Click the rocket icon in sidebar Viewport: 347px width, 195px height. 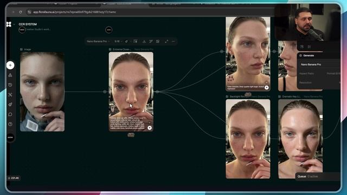tap(10, 105)
